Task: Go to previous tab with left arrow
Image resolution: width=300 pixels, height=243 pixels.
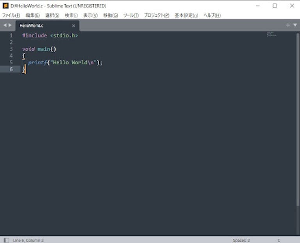Action: click(5, 25)
